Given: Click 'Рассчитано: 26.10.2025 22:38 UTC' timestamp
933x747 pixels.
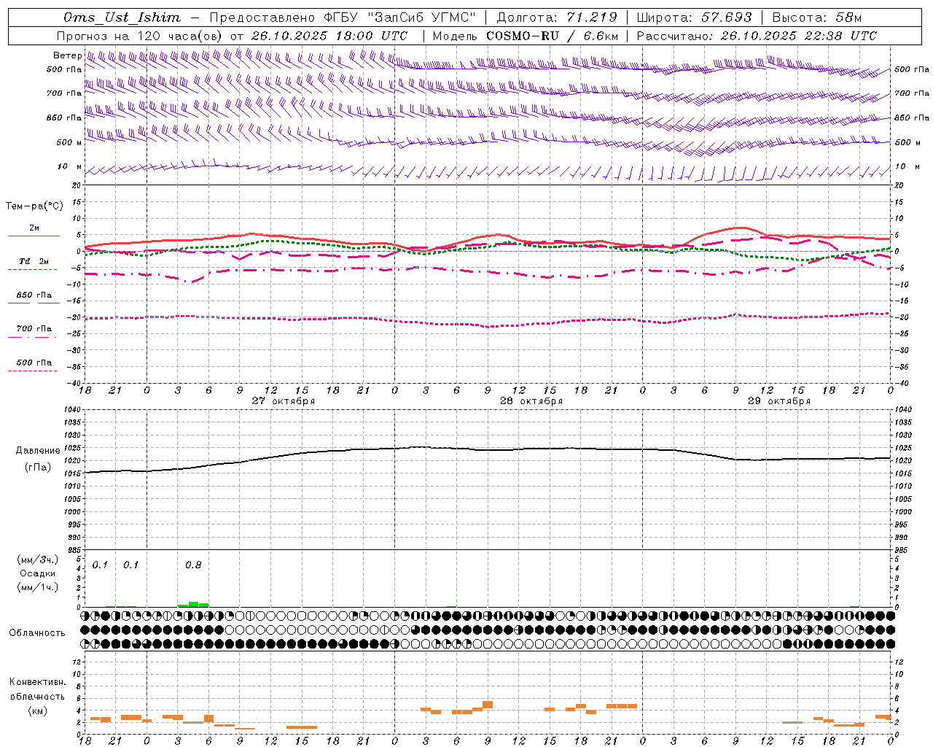Looking at the screenshot, I should (x=757, y=36).
